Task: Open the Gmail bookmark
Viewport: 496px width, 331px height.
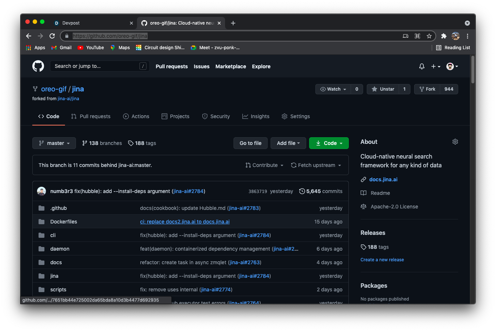Action: [x=61, y=48]
